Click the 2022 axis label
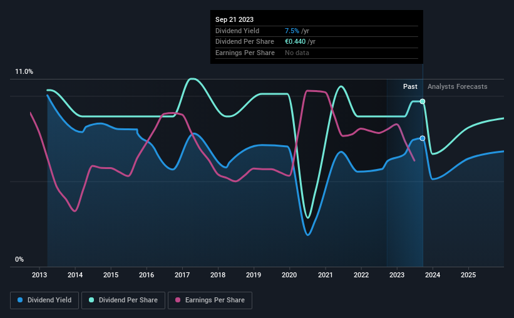 361,275
